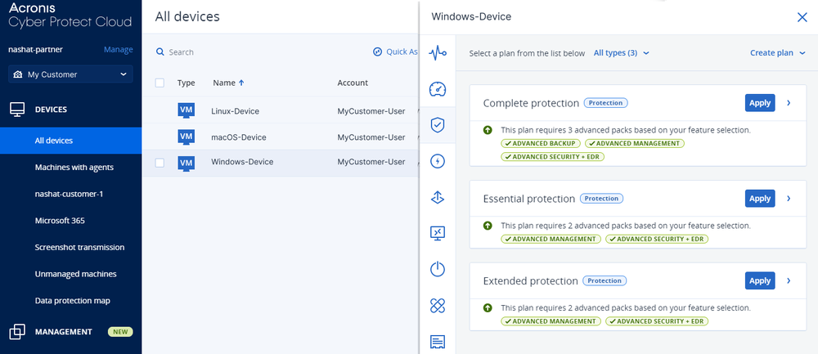Image resolution: width=818 pixels, height=354 pixels.
Task: Click the Protection tag on Extended protection
Action: 605,280
